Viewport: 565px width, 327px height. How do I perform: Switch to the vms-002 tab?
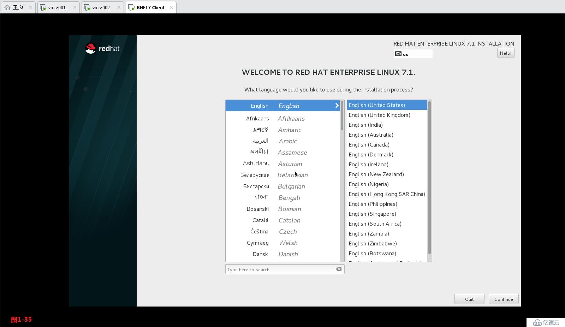[102, 7]
